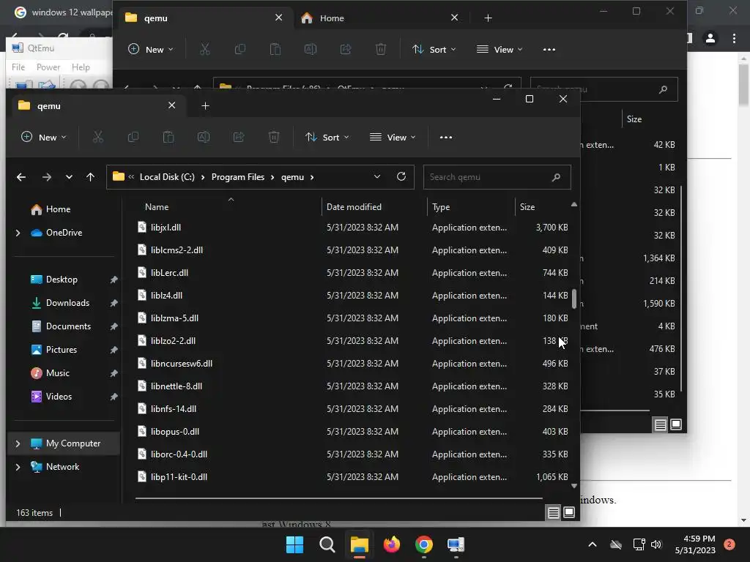750x562 pixels.
Task: Click Program Files in the address breadcrumb
Action: [238, 177]
